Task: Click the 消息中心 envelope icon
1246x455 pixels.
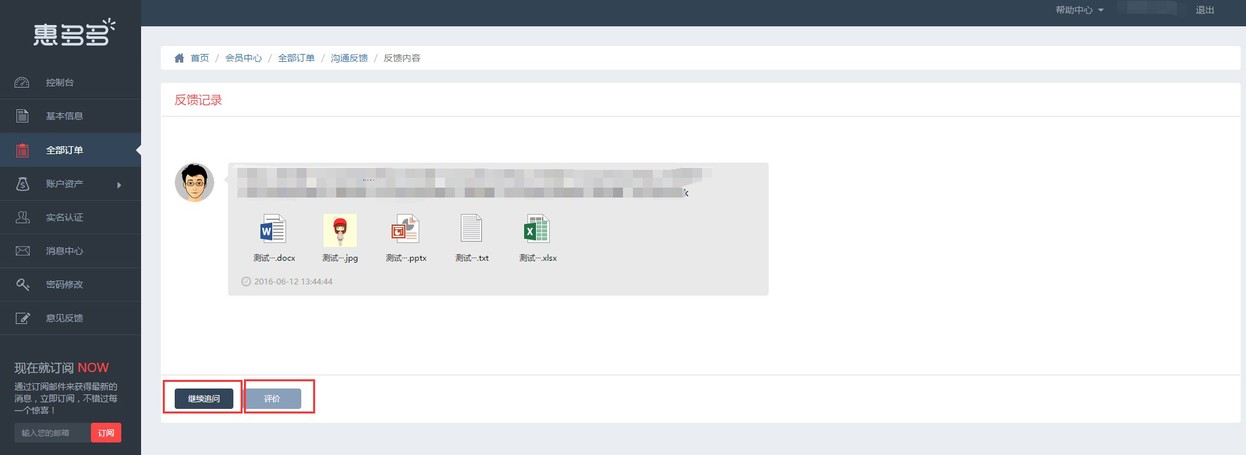Action: (22, 251)
